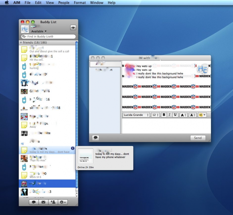Image resolution: width=233 pixels, height=215 pixels.
Task: Open the smiley emoticon picker
Action: tap(202, 115)
